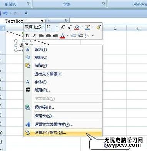Apply shape outline pen color
Screen dimensions: 147x151
[x=88, y=27]
